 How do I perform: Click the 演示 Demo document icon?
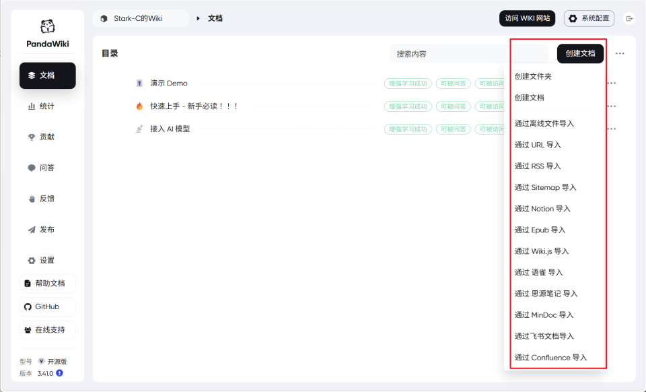click(139, 84)
